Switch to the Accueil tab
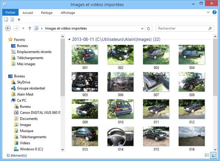This screenshot has height=161, width=220. [x=28, y=13]
